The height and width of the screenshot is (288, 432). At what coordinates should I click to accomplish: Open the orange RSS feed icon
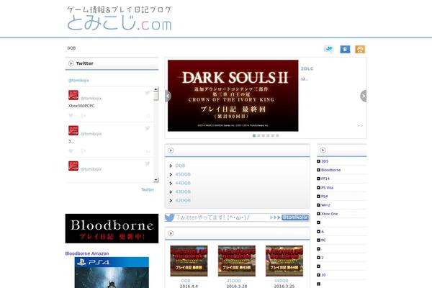[360, 49]
